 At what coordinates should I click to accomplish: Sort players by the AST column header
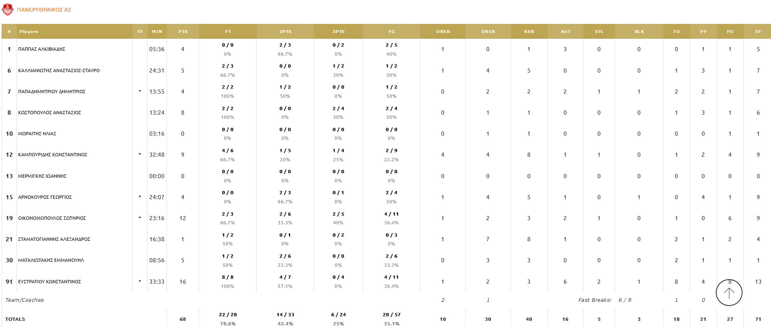tap(565, 31)
